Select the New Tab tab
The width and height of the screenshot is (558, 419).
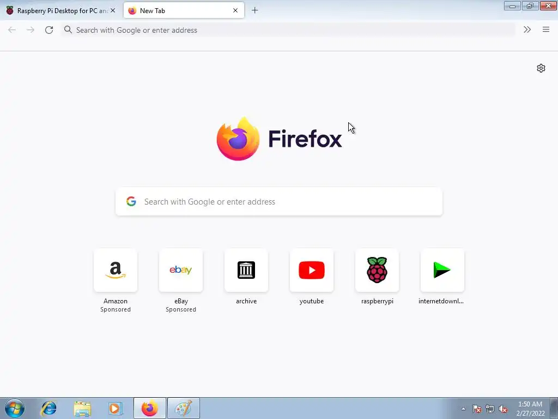point(184,10)
